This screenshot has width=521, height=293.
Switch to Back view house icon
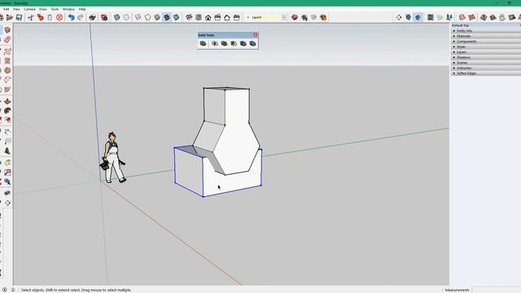point(227,17)
